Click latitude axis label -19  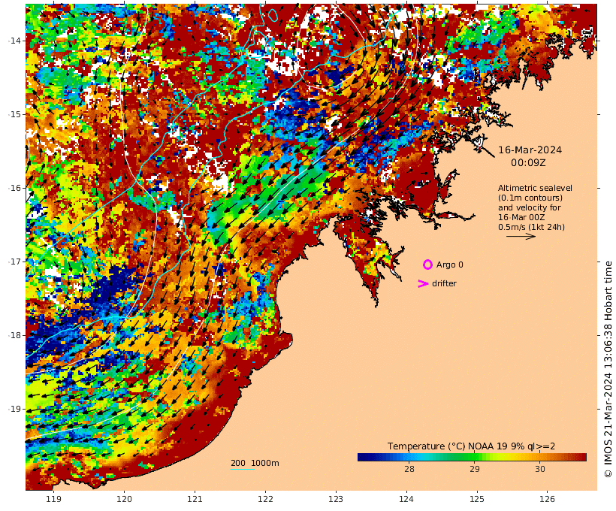click(x=14, y=409)
